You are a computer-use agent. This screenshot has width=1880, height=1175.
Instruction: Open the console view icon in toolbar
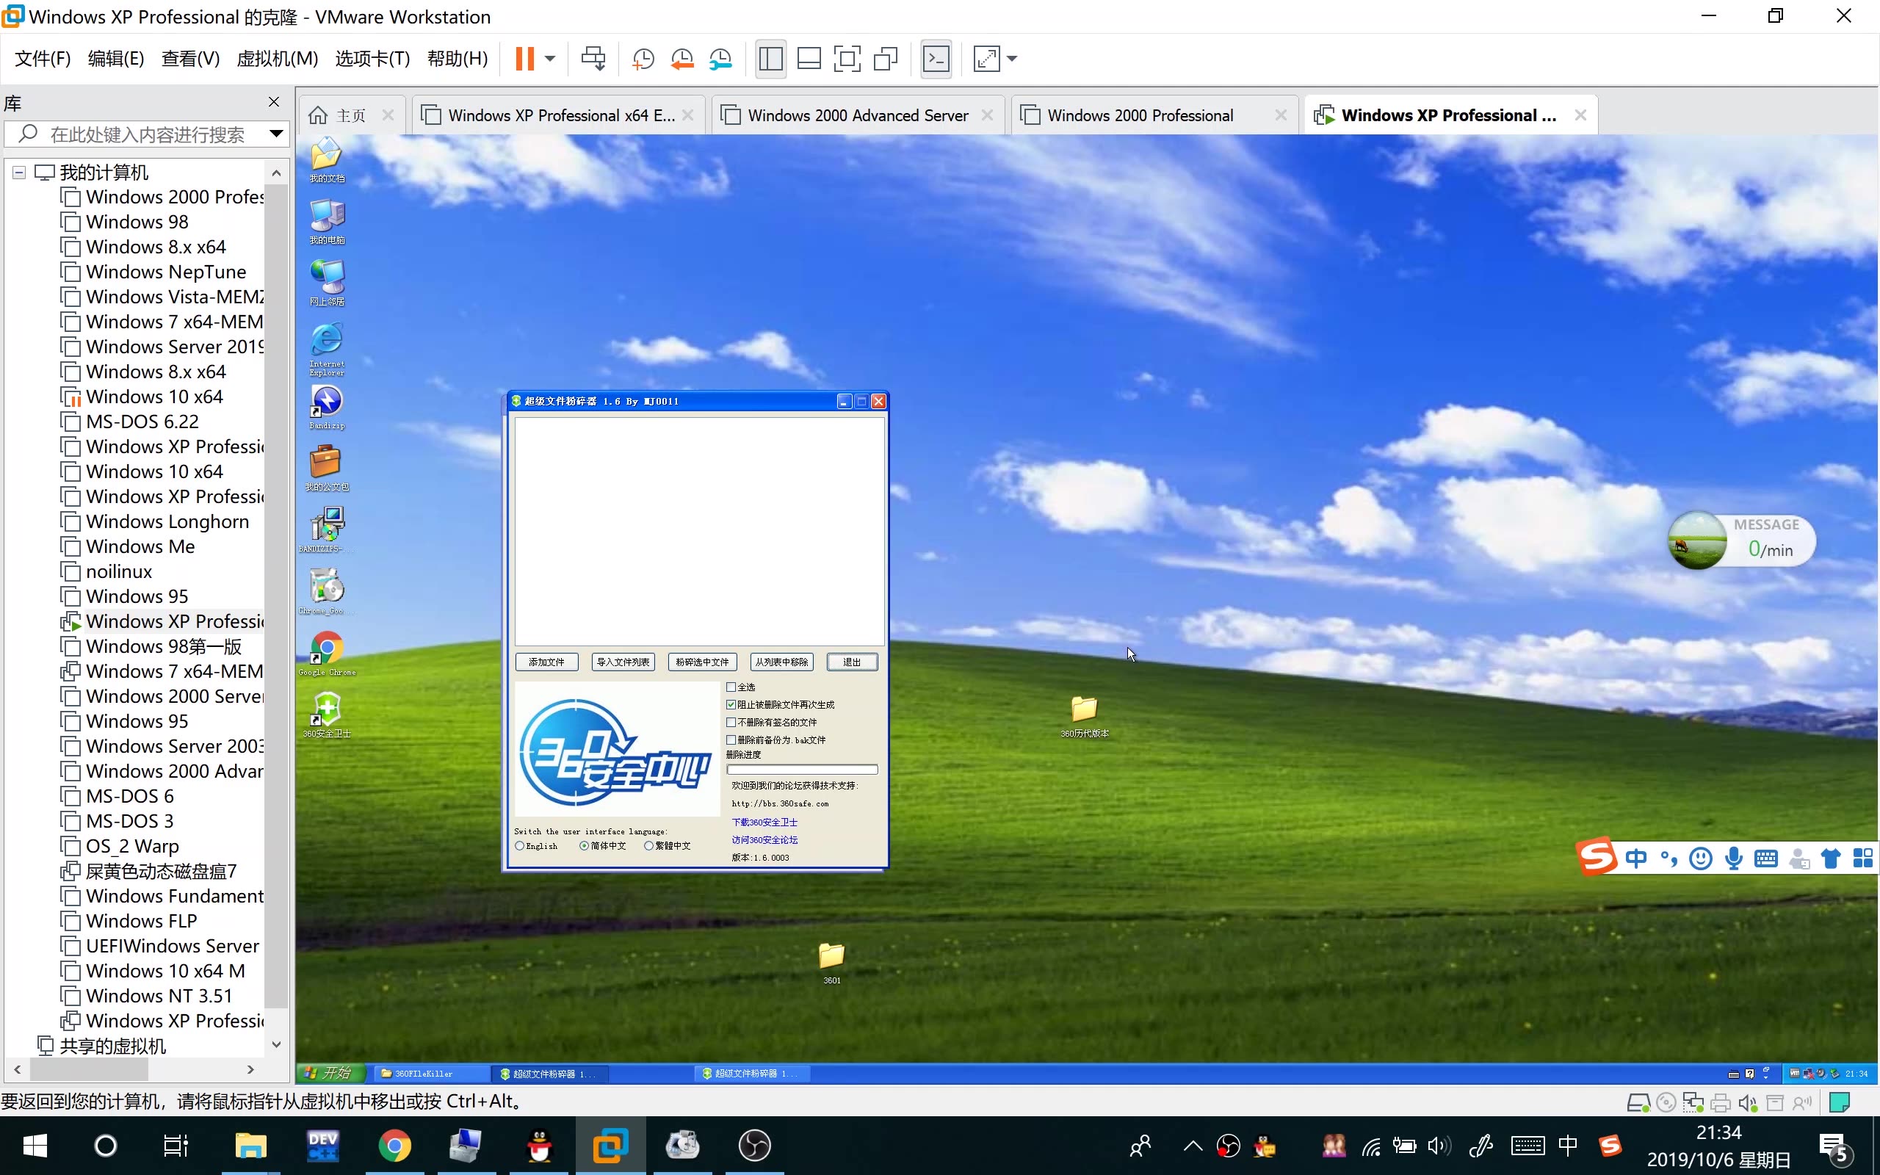pyautogui.click(x=936, y=59)
